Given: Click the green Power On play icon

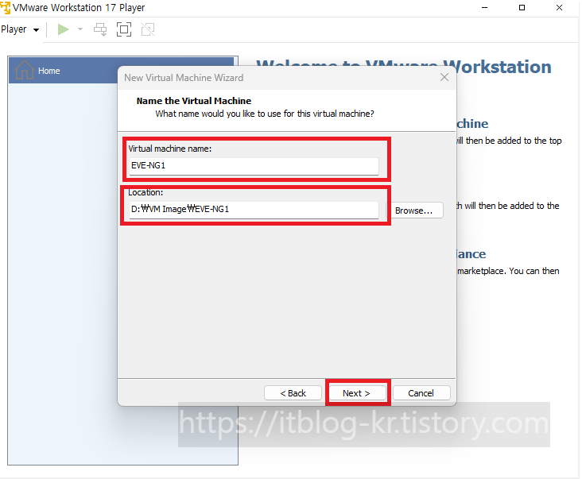Looking at the screenshot, I should 63,29.
